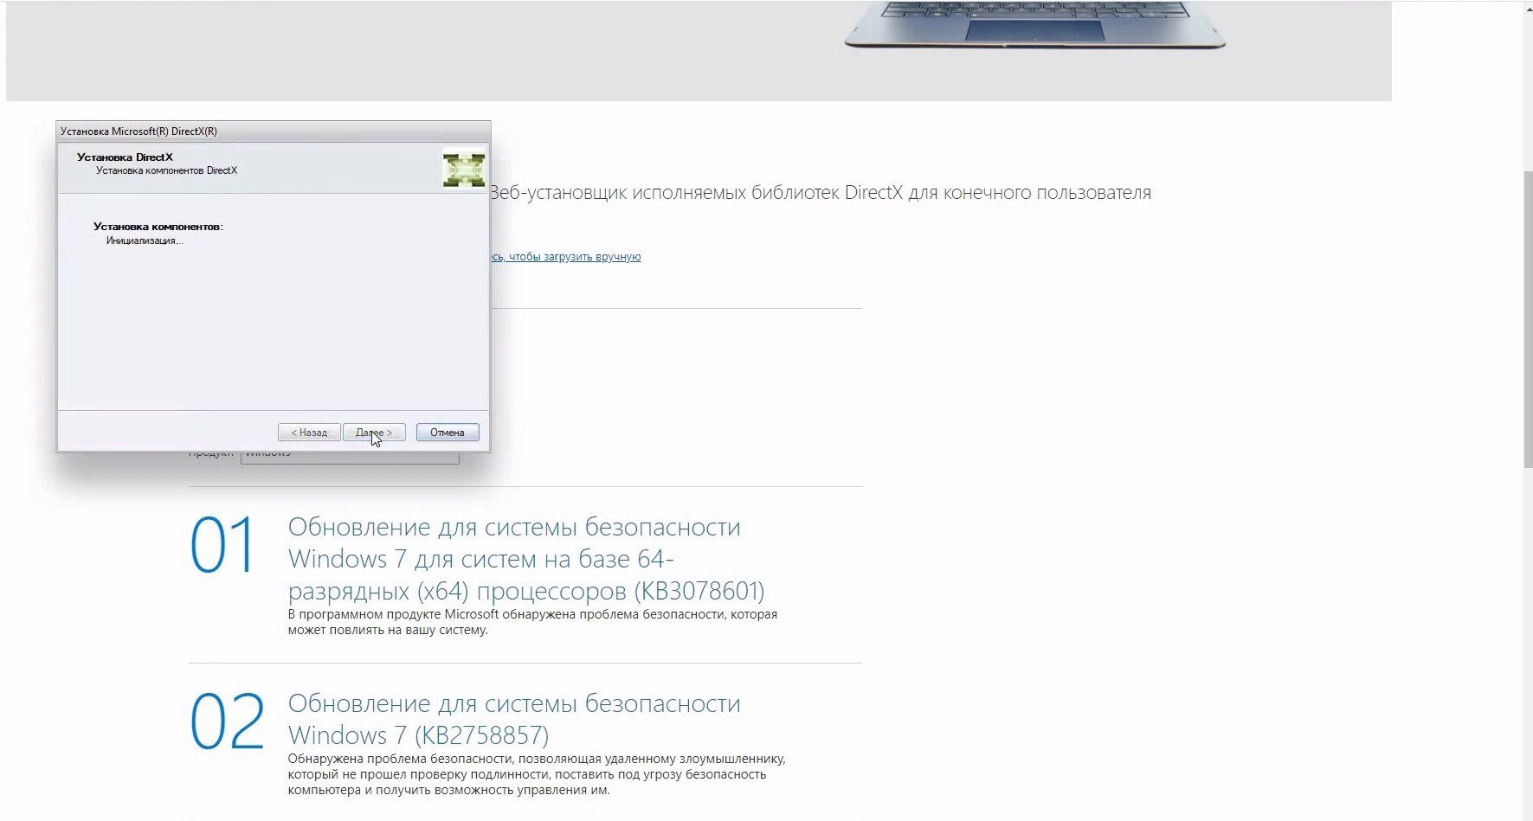
Task: Click the 'Установка компонентов:' label
Action: [x=158, y=227]
